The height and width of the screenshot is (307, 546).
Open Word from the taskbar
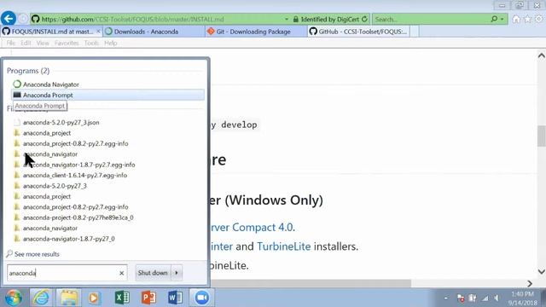(x=175, y=298)
